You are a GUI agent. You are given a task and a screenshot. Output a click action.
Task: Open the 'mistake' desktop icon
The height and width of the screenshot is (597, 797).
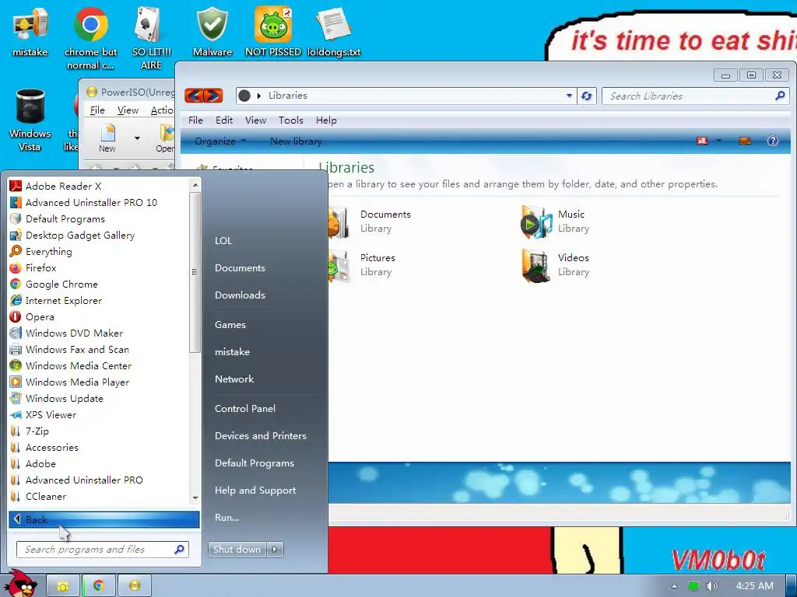click(x=30, y=33)
